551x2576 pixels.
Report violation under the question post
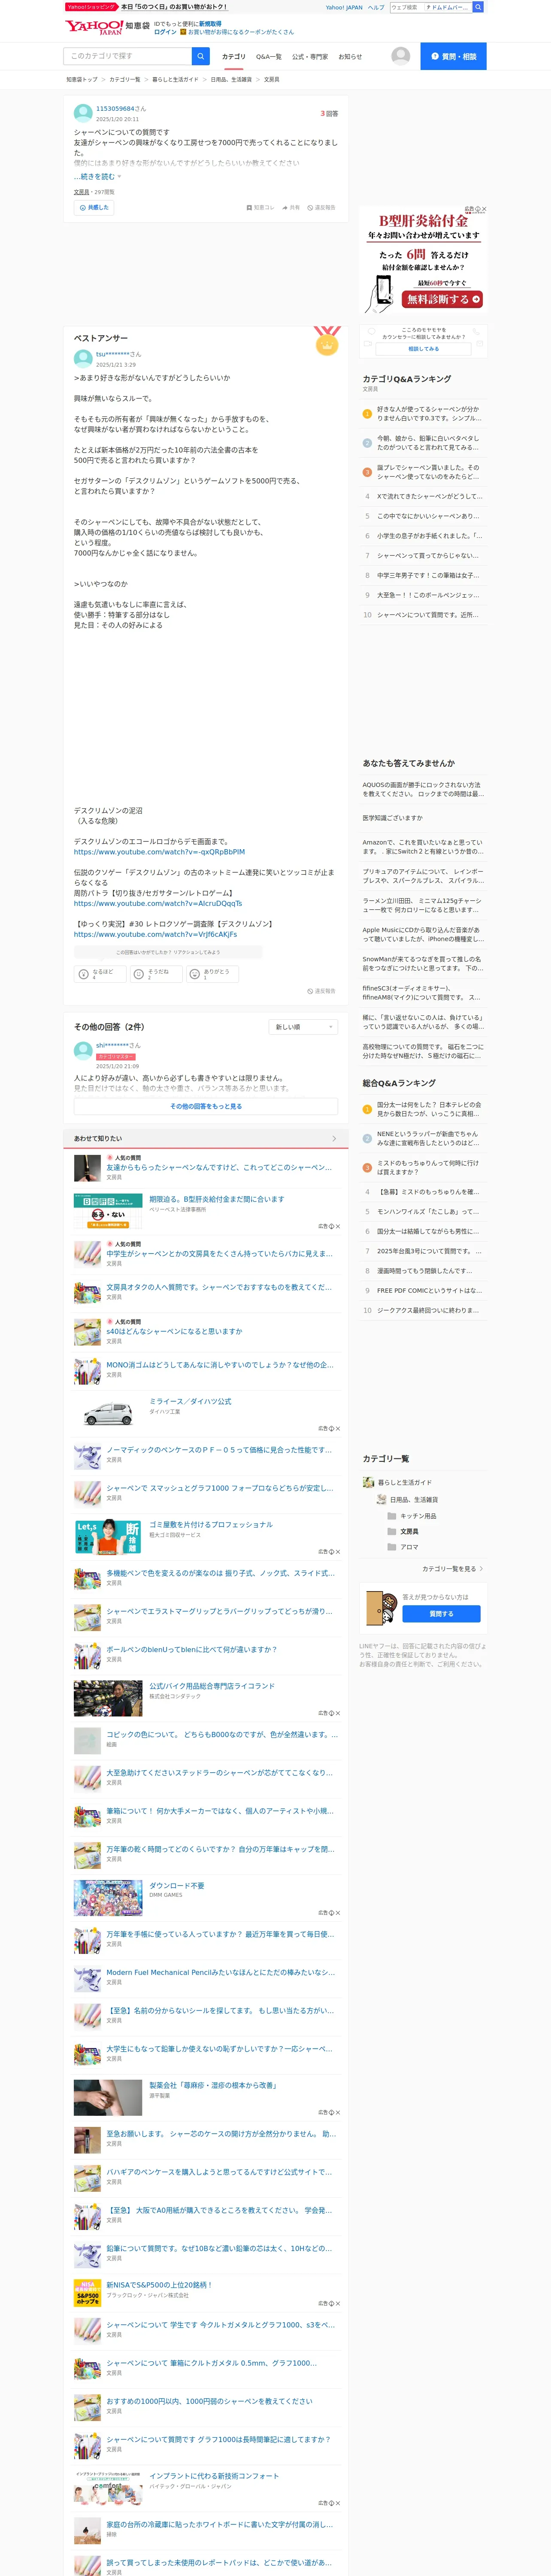pyautogui.click(x=321, y=208)
